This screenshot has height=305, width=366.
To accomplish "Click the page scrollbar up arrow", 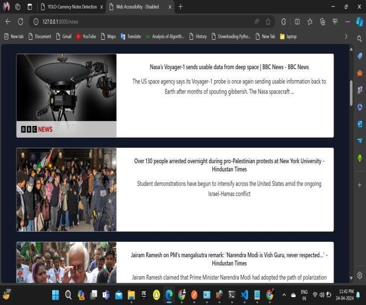I will click(351, 49).
